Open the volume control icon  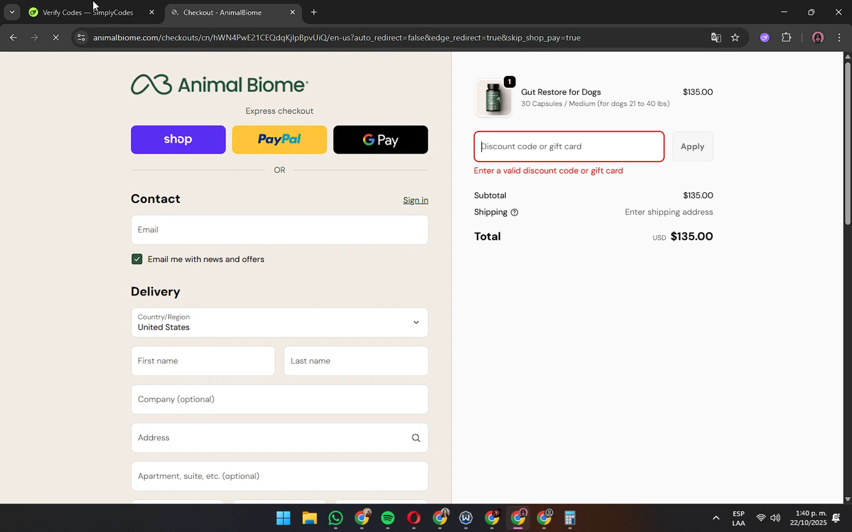[x=775, y=518]
